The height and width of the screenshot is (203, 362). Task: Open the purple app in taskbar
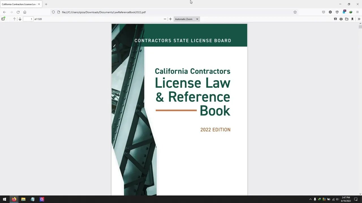42,199
